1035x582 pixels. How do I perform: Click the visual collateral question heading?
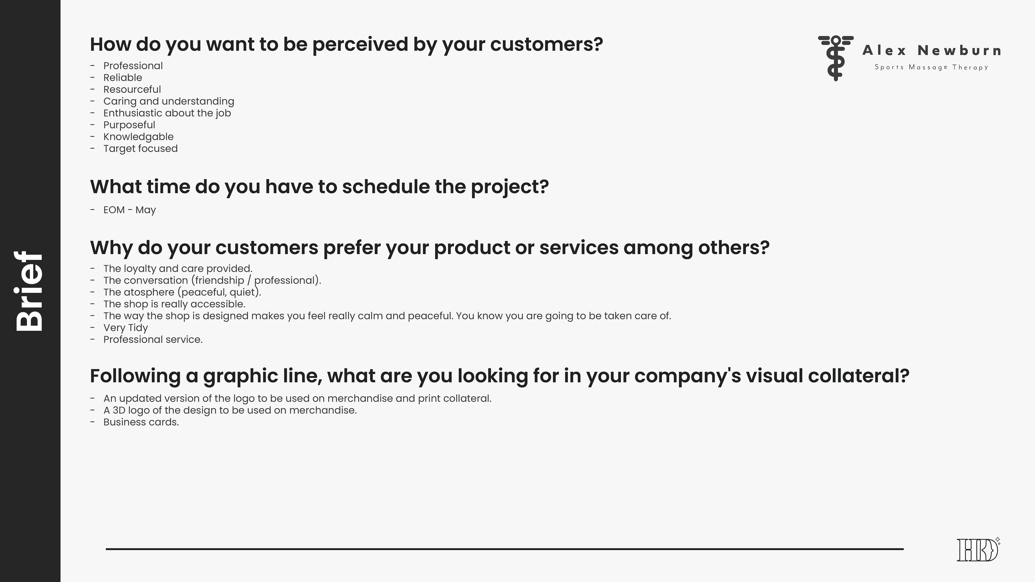coord(499,376)
